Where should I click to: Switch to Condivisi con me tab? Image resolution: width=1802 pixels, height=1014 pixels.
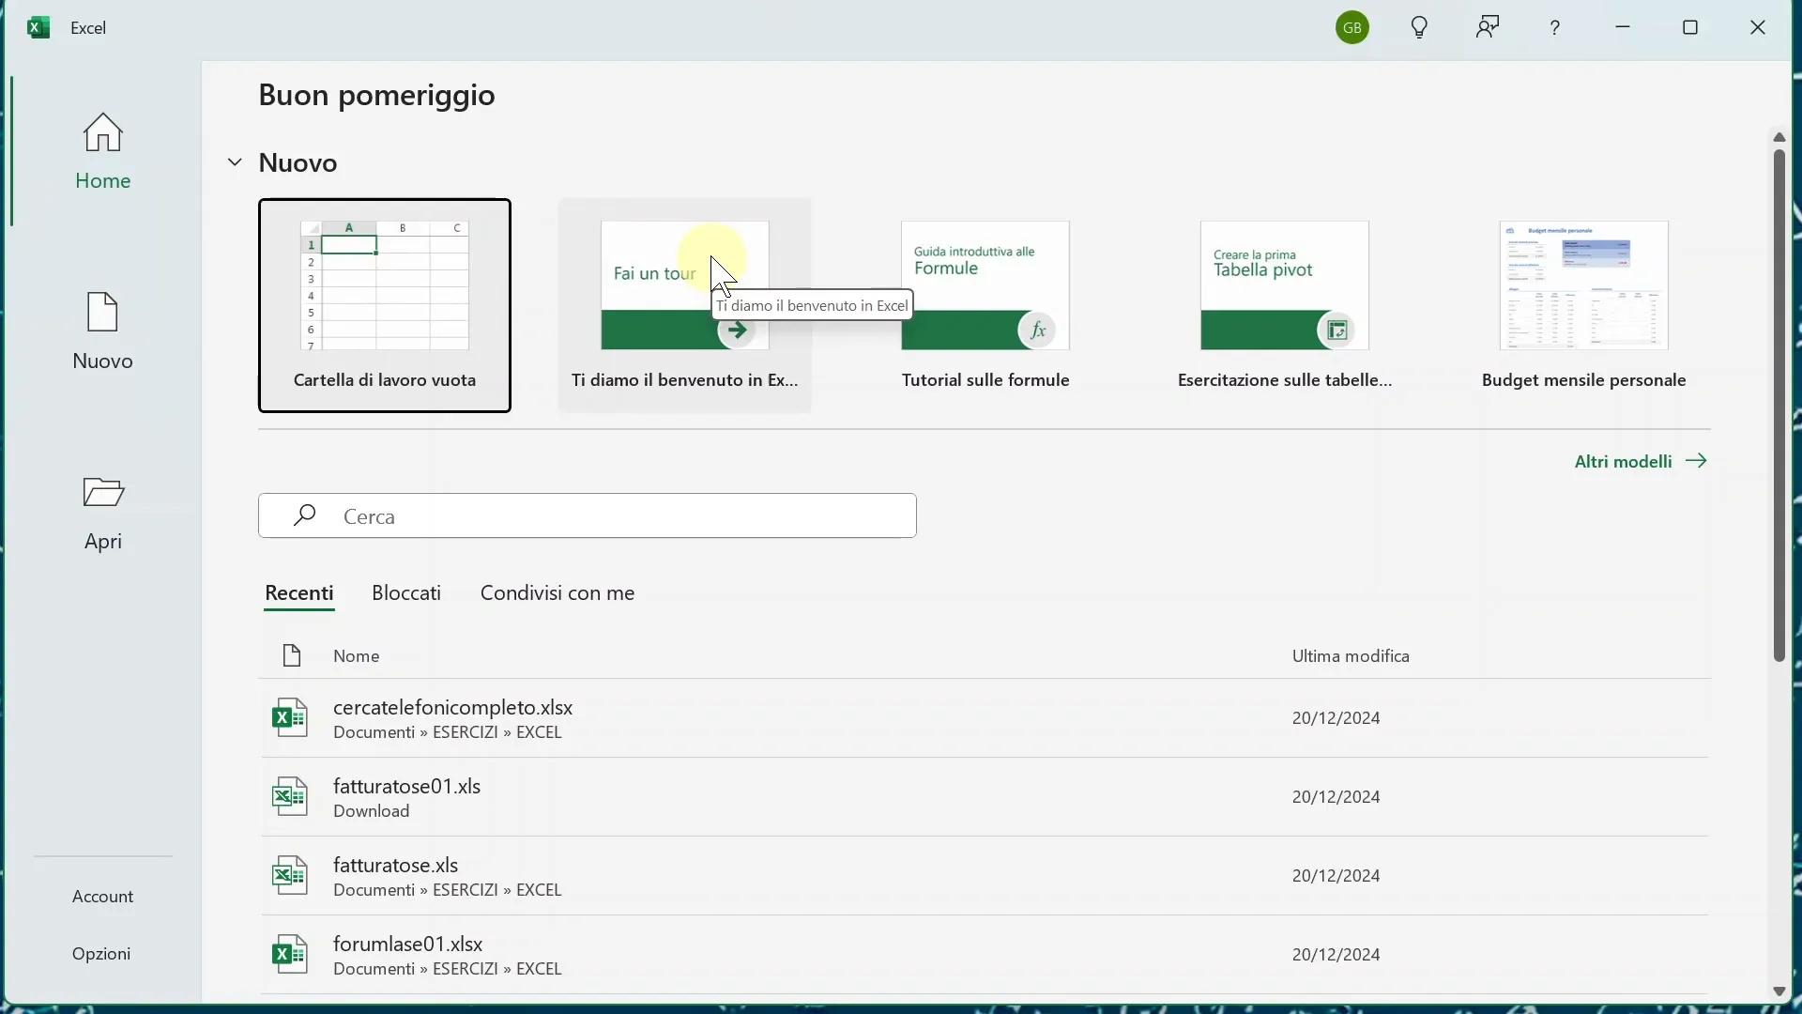558,594
